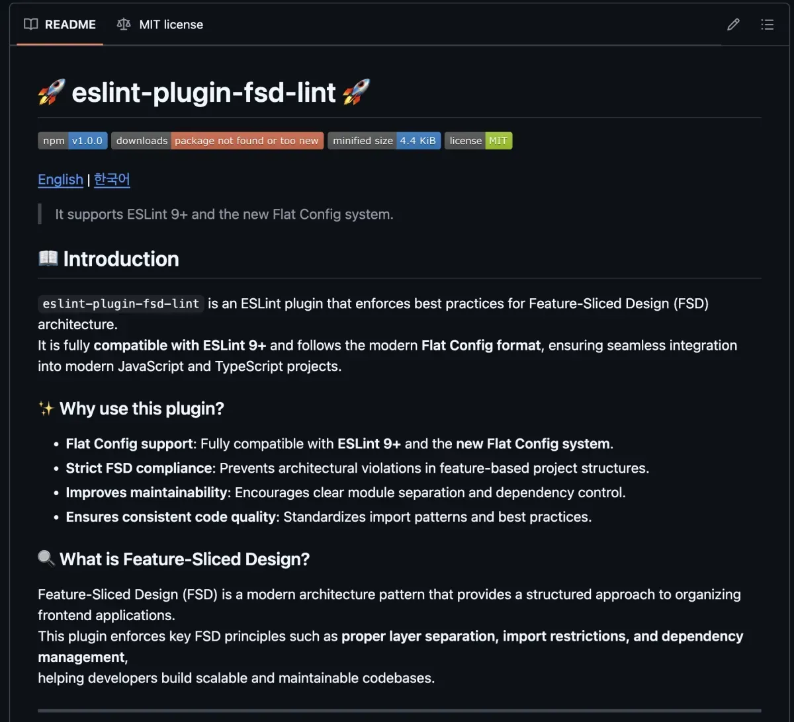This screenshot has height=722, width=794.
Task: Click the downloads package not found badge
Action: pyautogui.click(x=217, y=141)
